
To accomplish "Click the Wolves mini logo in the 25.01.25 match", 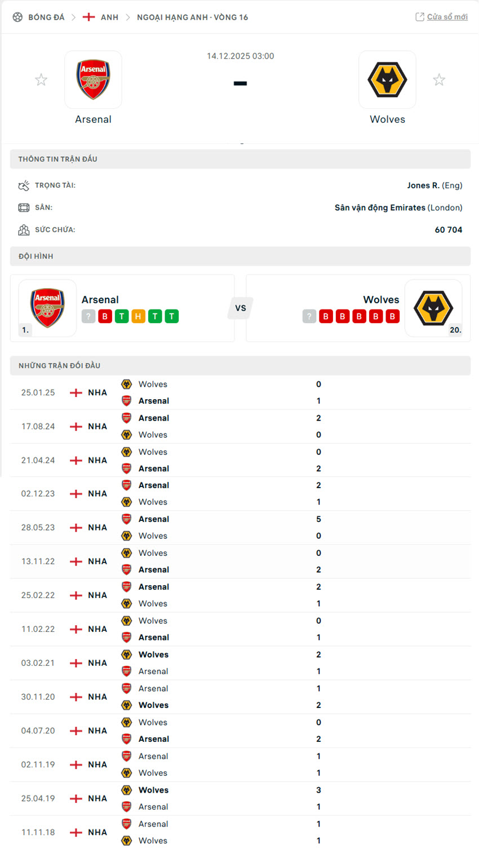I will point(126,384).
